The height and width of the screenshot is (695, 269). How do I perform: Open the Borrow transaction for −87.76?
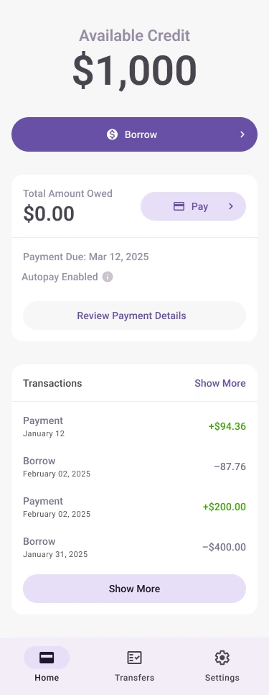[x=135, y=466]
